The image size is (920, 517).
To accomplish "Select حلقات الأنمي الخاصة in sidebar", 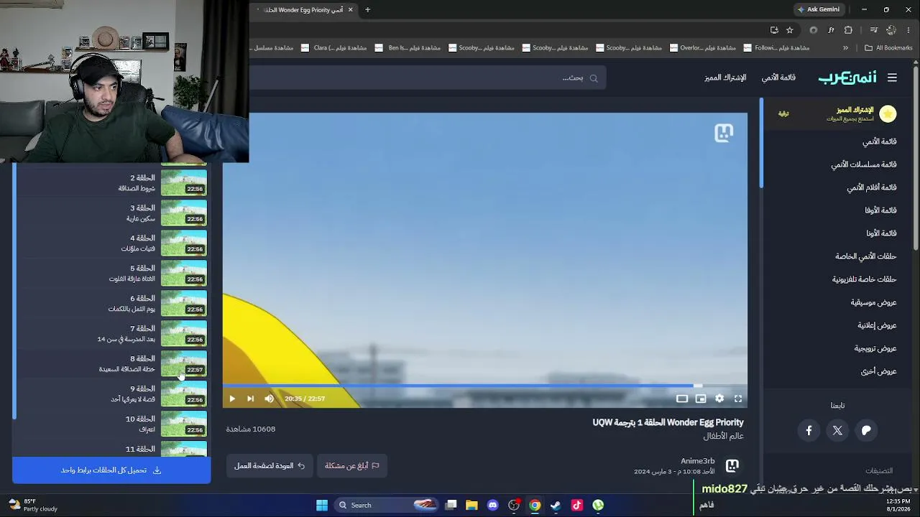I will [x=865, y=256].
